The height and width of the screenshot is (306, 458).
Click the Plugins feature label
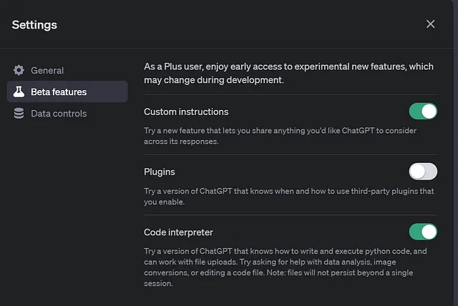pos(159,172)
